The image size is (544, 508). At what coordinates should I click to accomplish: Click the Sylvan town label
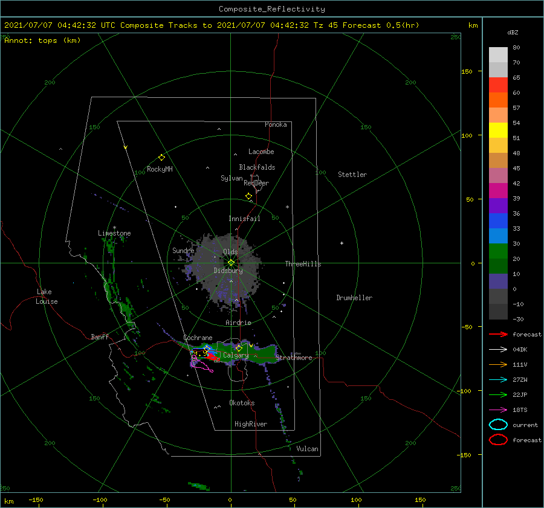click(232, 178)
